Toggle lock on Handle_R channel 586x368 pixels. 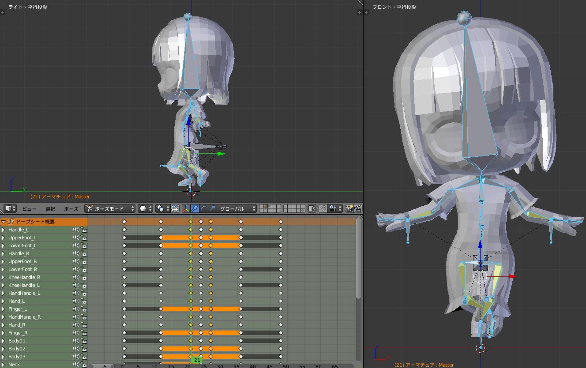tap(83, 253)
